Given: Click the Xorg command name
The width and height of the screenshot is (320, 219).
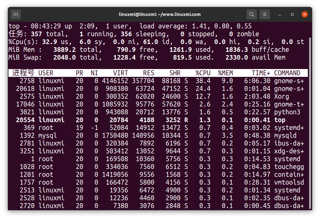Looking at the screenshot, I should tap(281, 97).
